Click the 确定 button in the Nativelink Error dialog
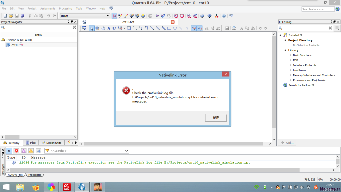The width and height of the screenshot is (341, 192). click(216, 117)
